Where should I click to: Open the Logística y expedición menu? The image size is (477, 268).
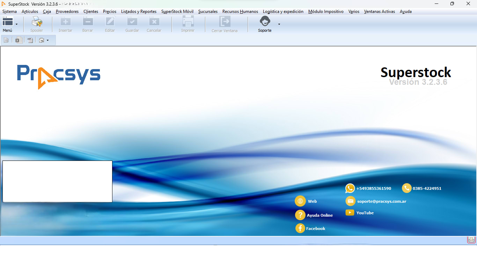[283, 12]
